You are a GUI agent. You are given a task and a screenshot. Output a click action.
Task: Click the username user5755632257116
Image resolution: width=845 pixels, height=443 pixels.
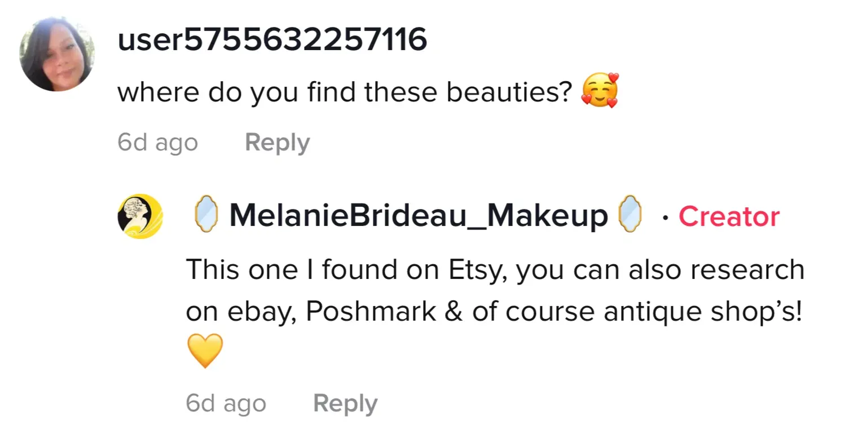272,40
